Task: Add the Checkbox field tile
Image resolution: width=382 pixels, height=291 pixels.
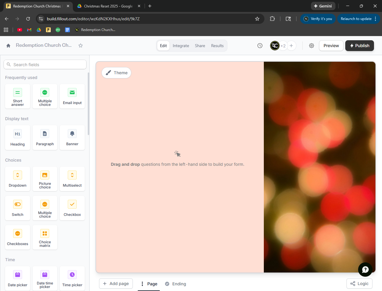Action: (72, 208)
